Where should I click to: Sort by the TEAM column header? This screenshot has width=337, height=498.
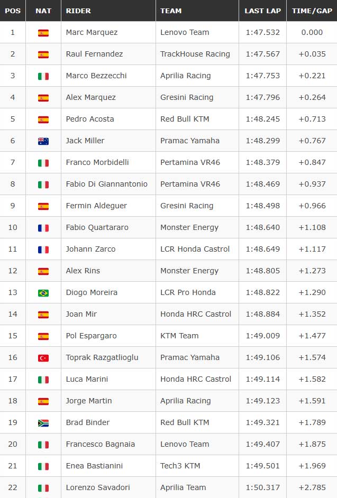171,11
